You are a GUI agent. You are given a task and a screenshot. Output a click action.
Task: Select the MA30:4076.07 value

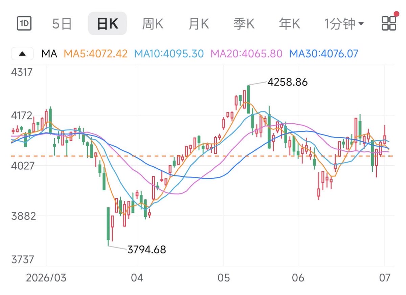(x=324, y=54)
